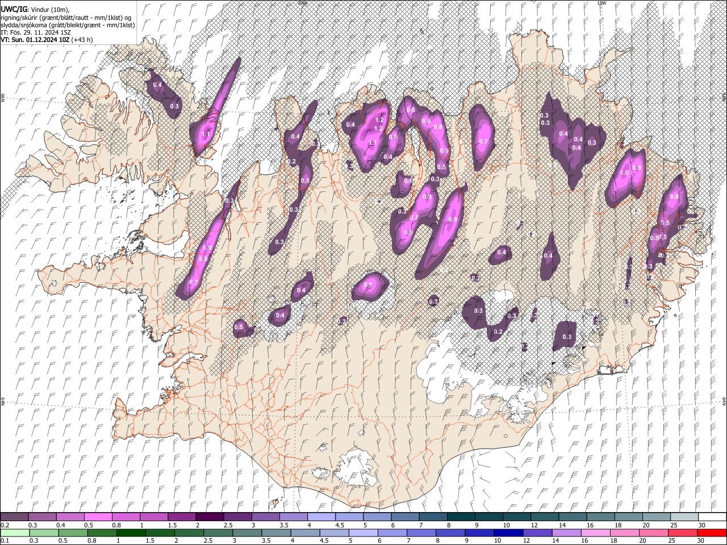Click the upper legend swatch starting at 20
727x545 pixels.
coord(656,517)
